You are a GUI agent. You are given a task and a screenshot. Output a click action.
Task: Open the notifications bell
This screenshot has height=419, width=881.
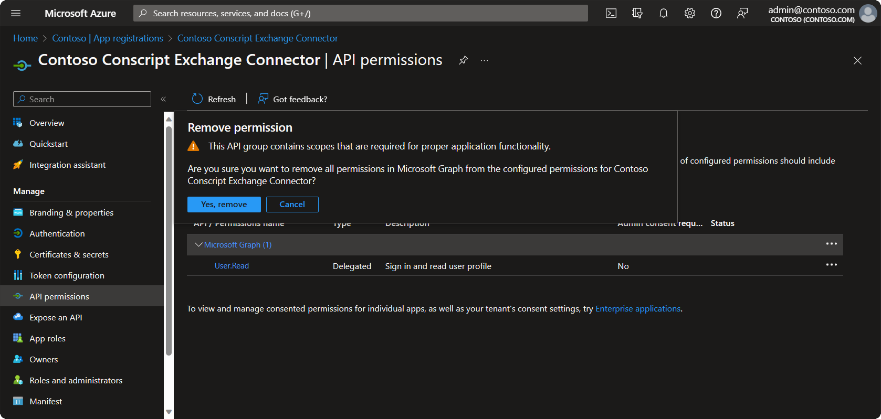[664, 13]
